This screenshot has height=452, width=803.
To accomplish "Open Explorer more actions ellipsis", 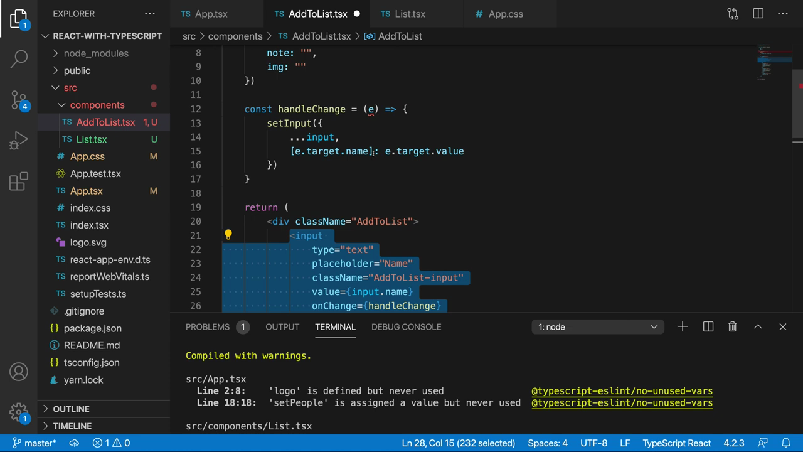I will pos(150,13).
